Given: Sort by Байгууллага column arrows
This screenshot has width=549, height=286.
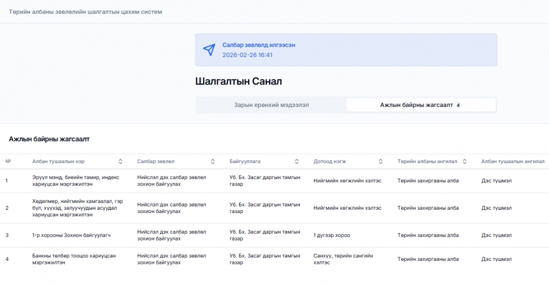Looking at the screenshot, I should click(296, 161).
